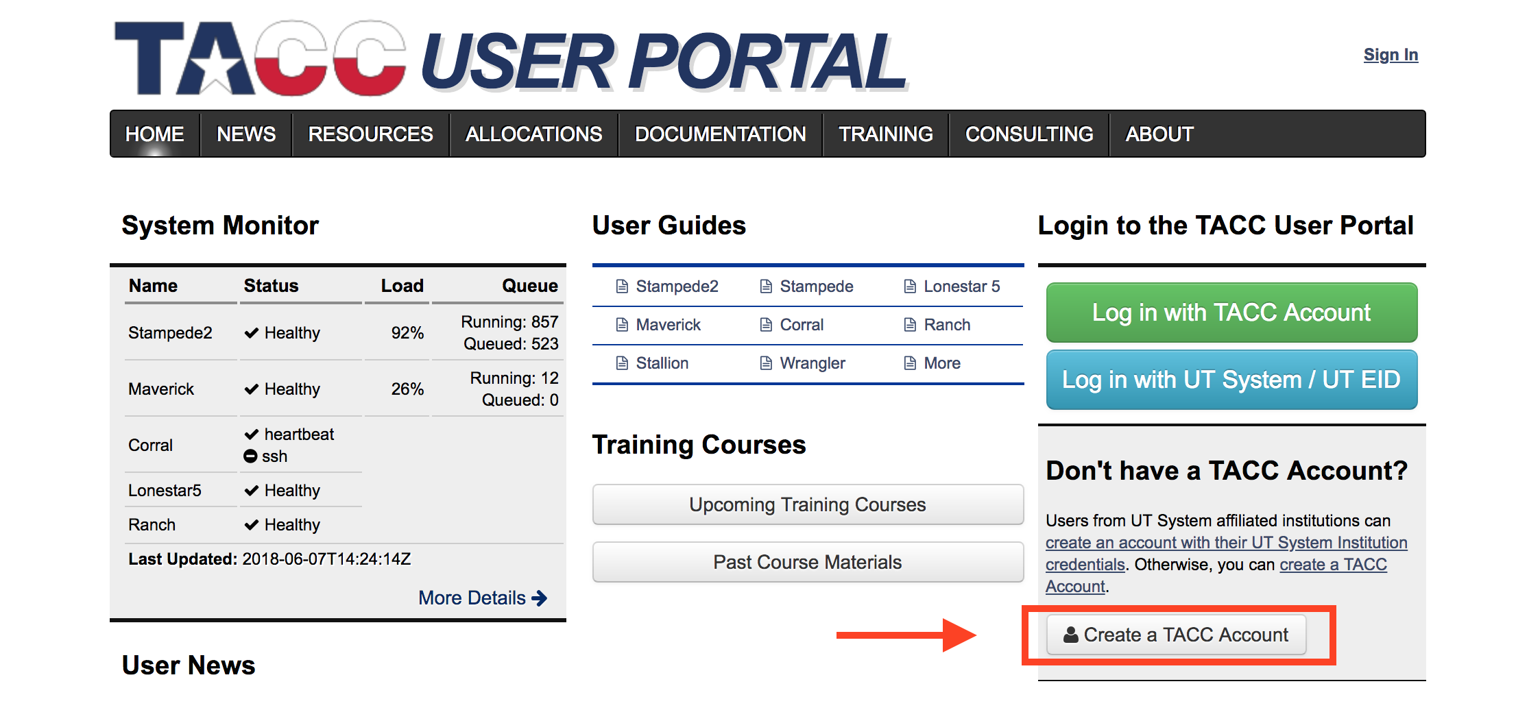
Task: Click the Running: 12 queue text
Action: [x=514, y=378]
